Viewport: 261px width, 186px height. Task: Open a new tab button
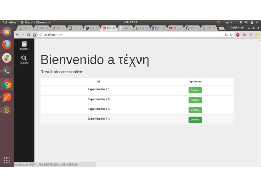click(x=222, y=28)
